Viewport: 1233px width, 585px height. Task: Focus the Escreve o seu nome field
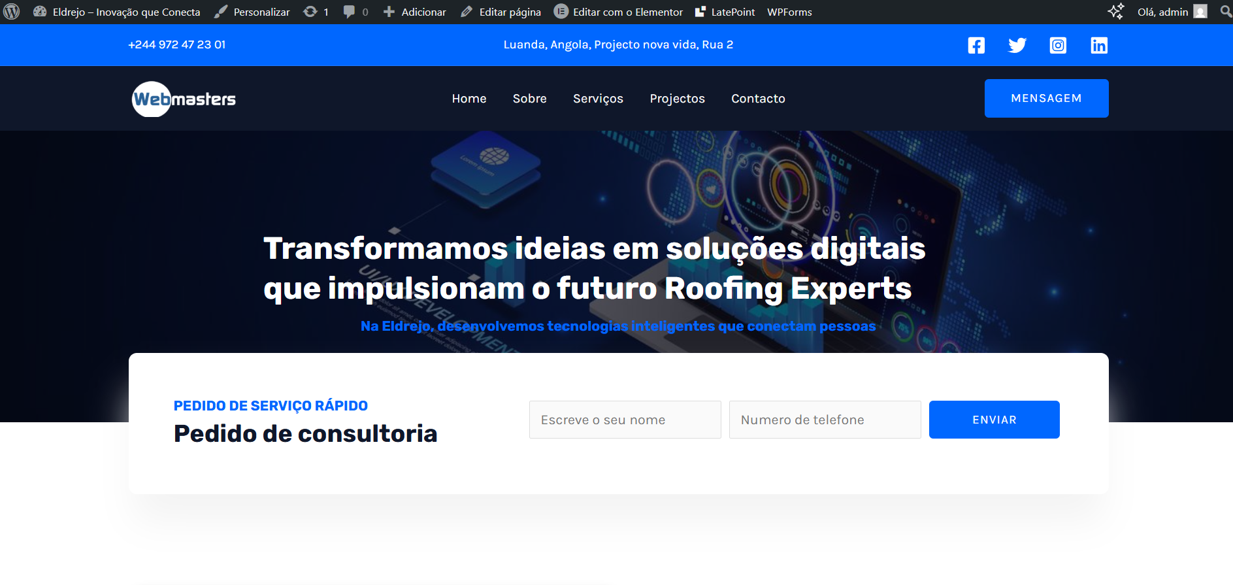[x=625, y=420]
